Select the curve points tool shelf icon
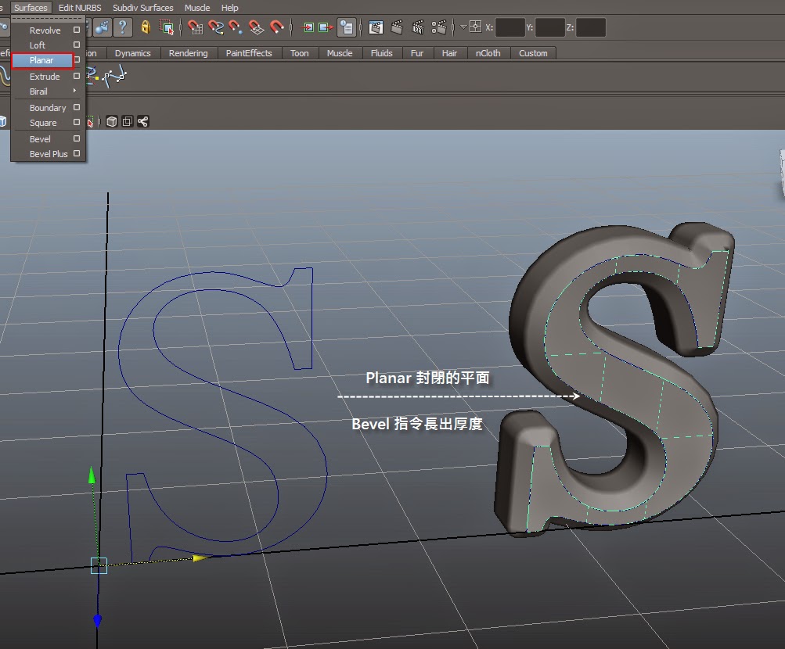This screenshot has height=649, width=785. 114,76
